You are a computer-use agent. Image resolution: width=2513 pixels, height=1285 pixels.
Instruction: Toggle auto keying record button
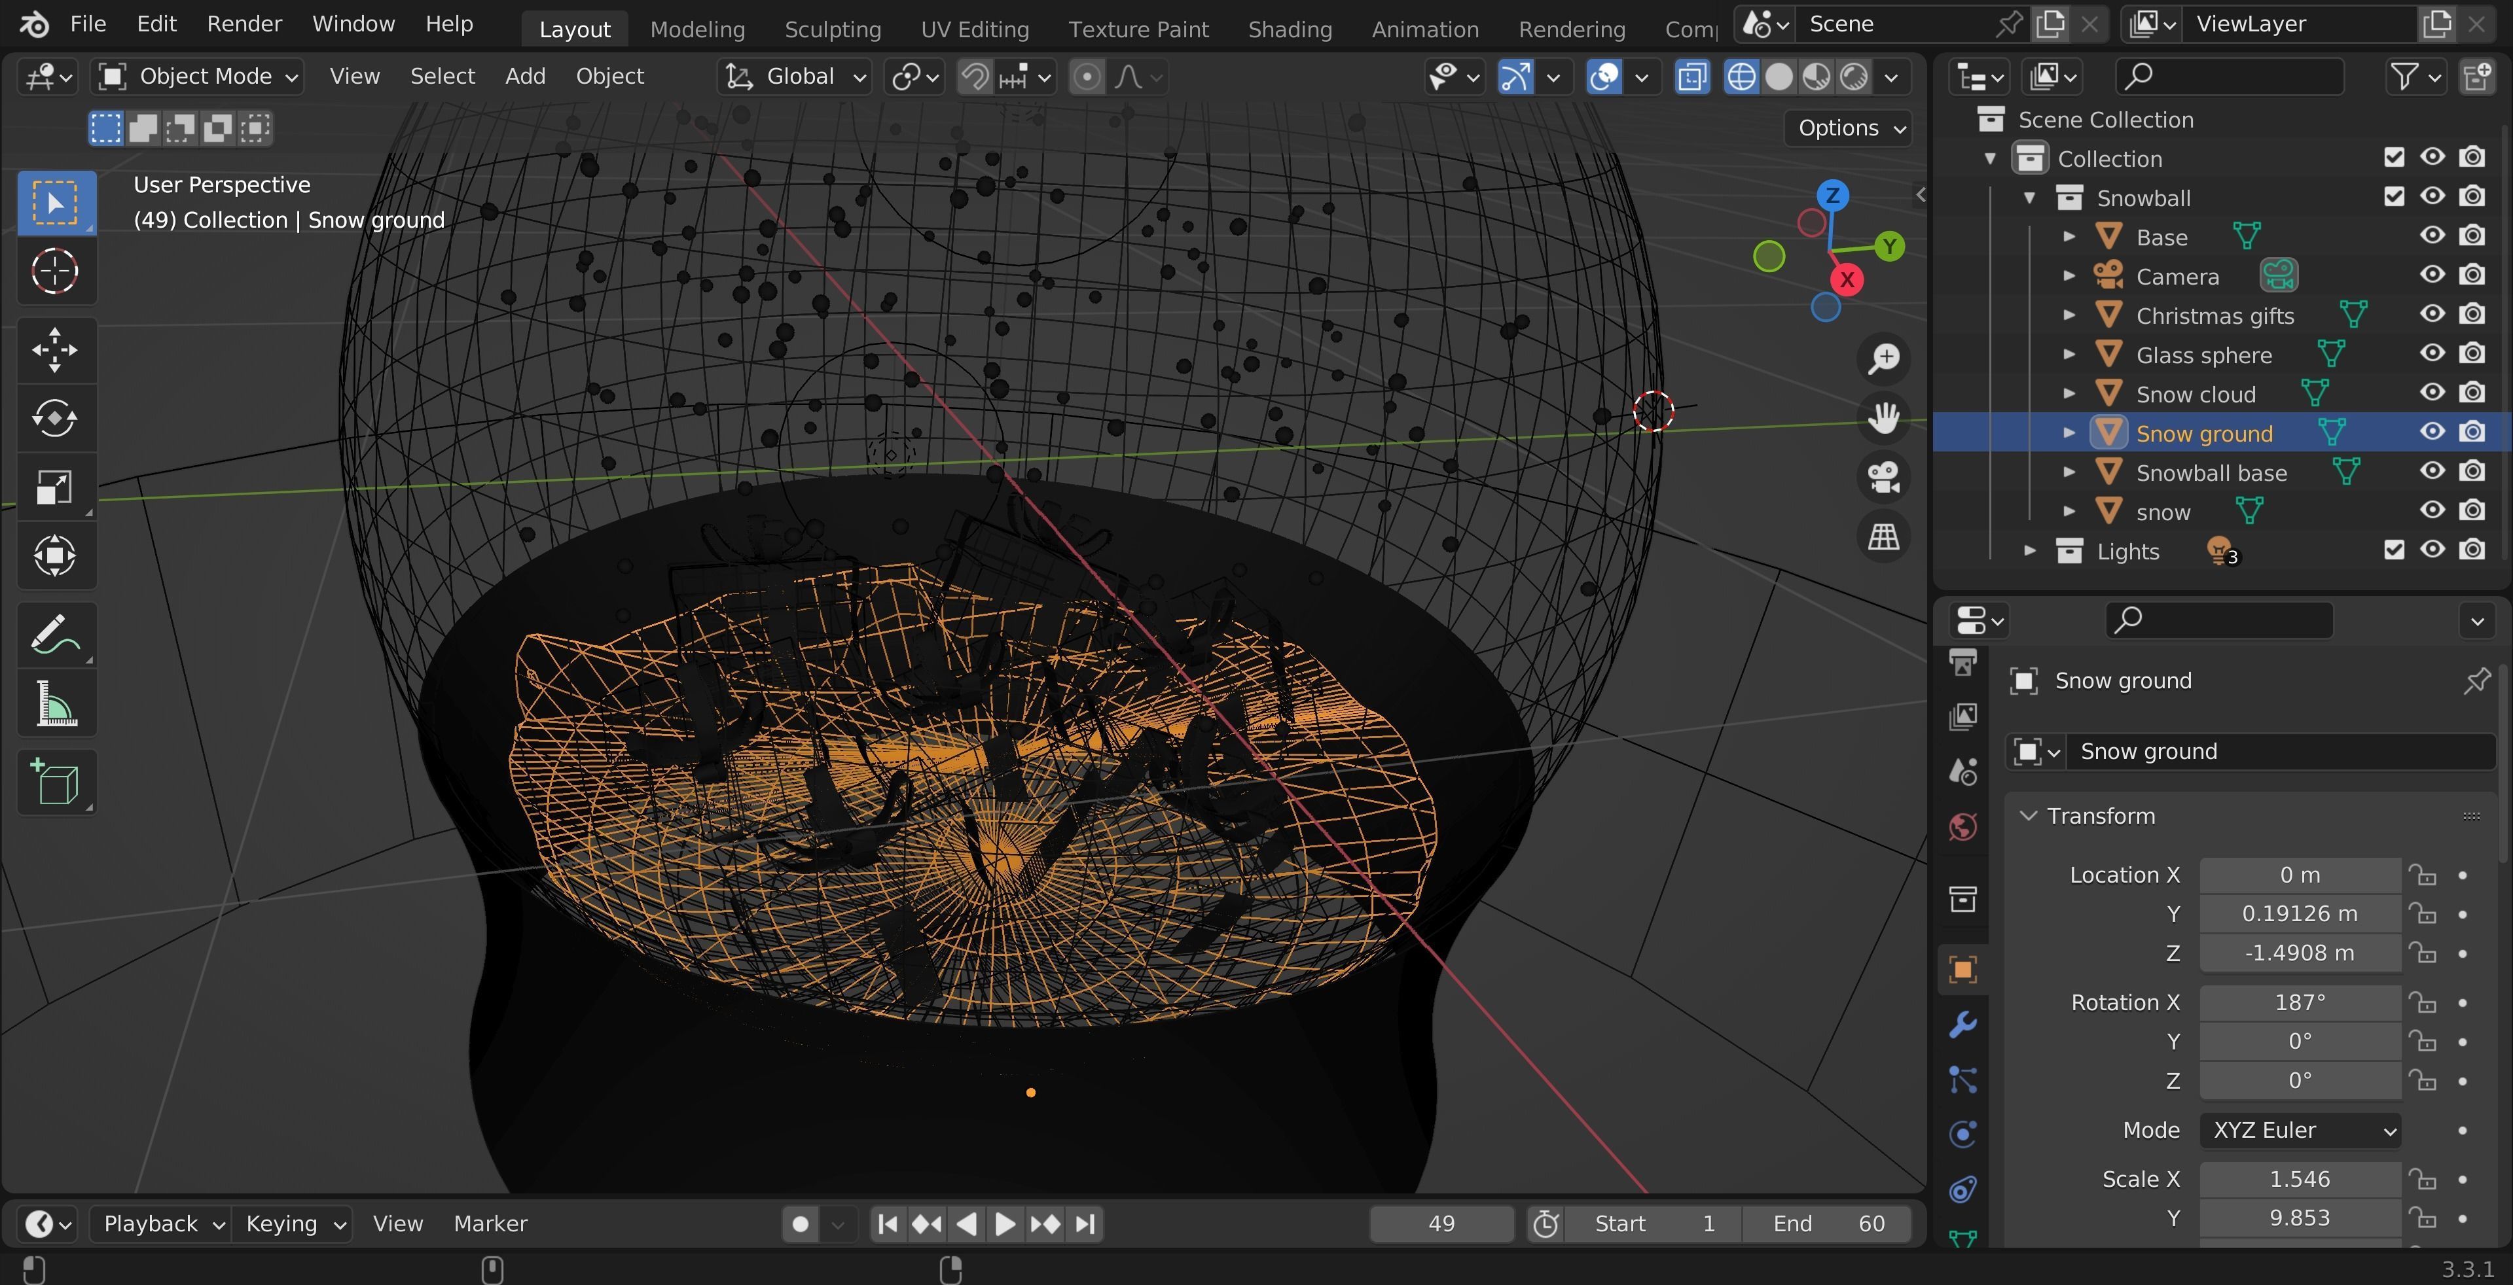(x=801, y=1223)
